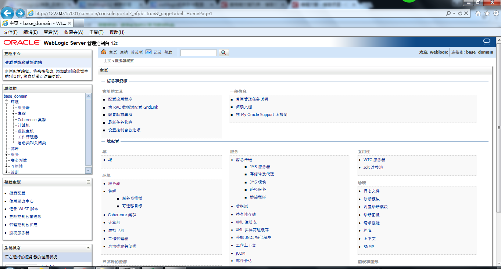
Task: Click the domain tree scrollbar up arrow
Action: tap(88, 96)
